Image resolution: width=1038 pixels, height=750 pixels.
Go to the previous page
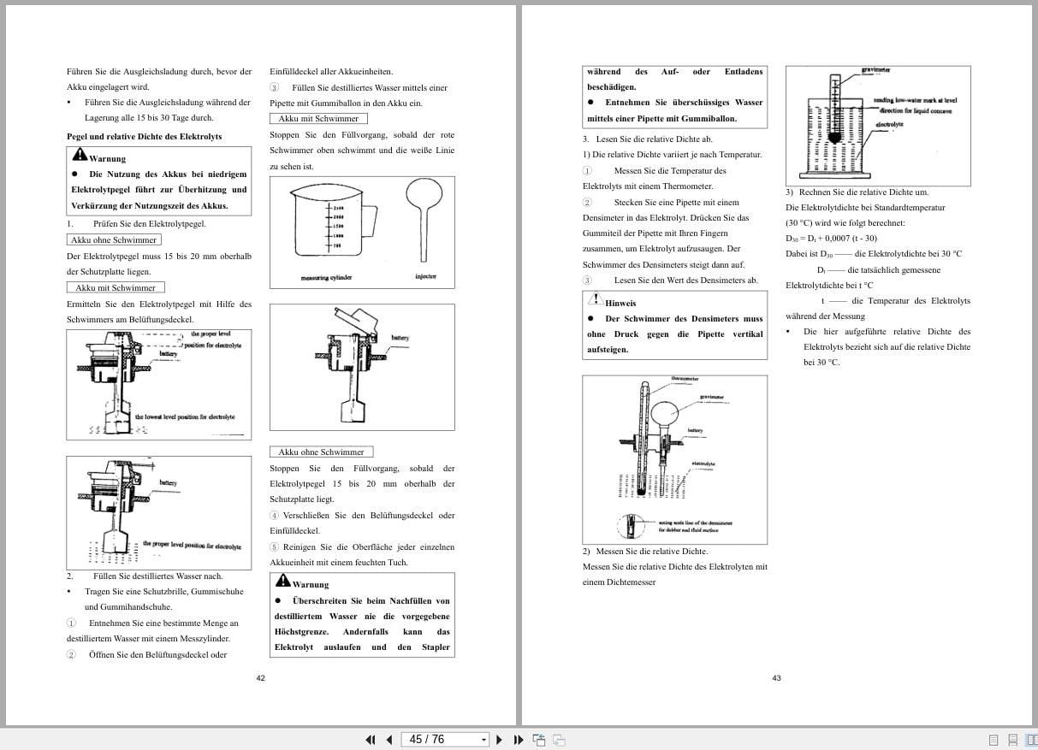[x=389, y=740]
